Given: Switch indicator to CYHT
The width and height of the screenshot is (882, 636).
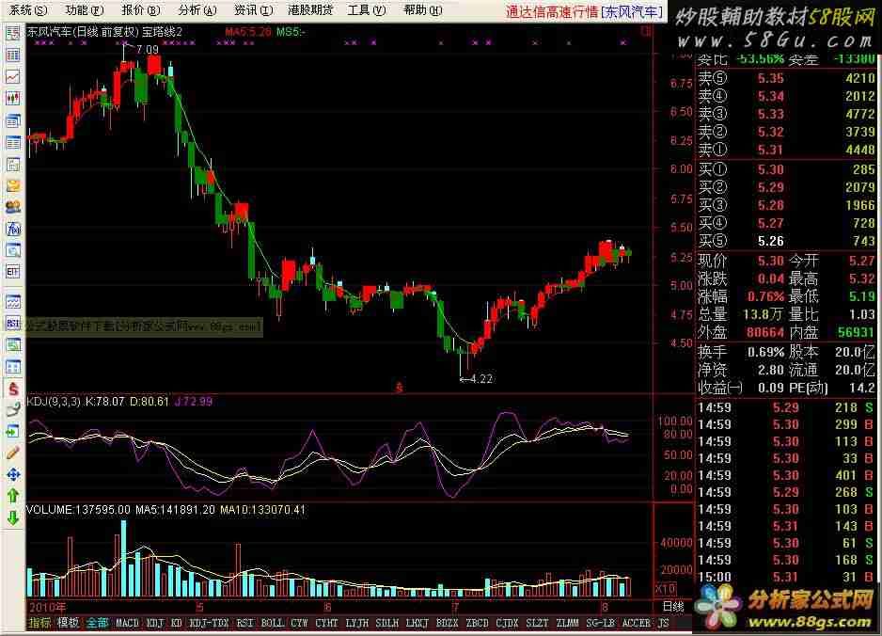Looking at the screenshot, I should (x=327, y=623).
